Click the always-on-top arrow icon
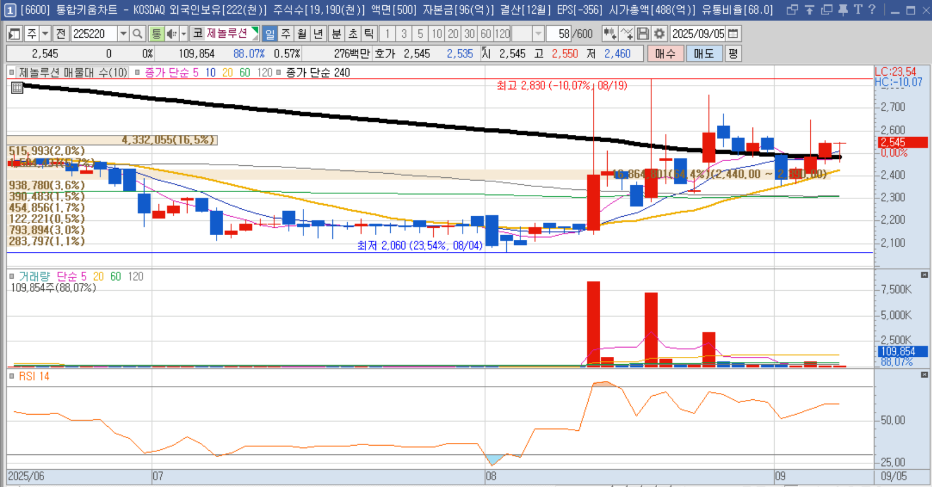 coord(809,10)
